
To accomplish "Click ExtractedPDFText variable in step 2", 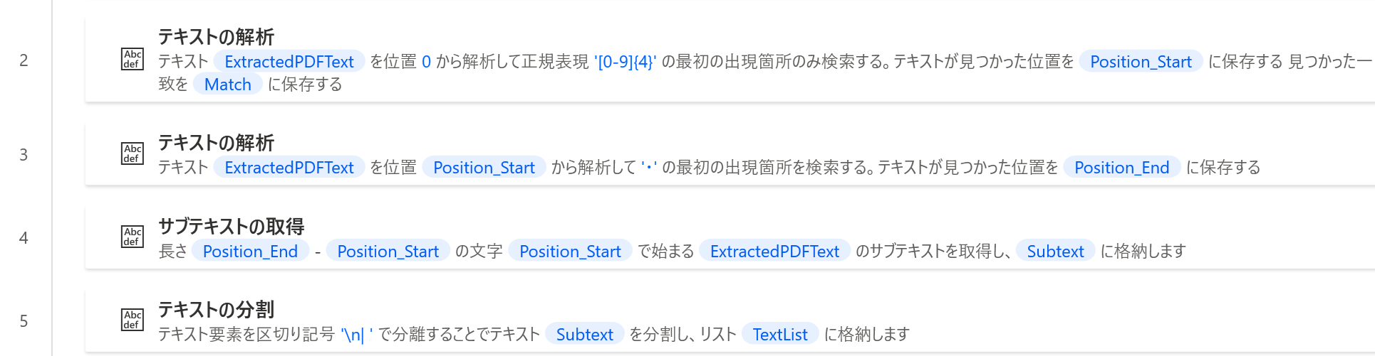I will pyautogui.click(x=289, y=62).
